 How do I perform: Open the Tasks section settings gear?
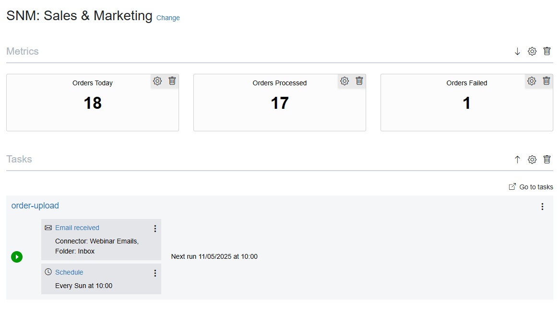click(532, 160)
